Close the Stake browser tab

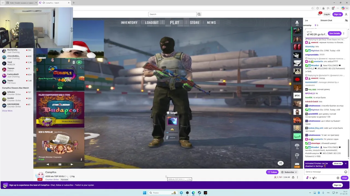[36, 3]
